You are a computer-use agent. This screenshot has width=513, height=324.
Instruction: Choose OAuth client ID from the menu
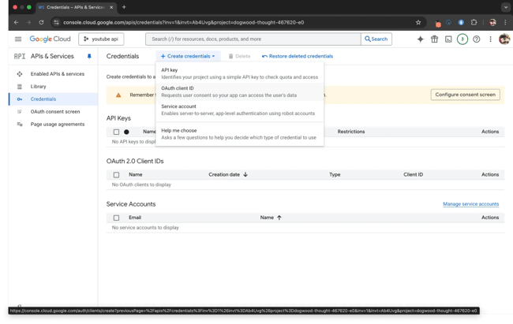coord(178,88)
